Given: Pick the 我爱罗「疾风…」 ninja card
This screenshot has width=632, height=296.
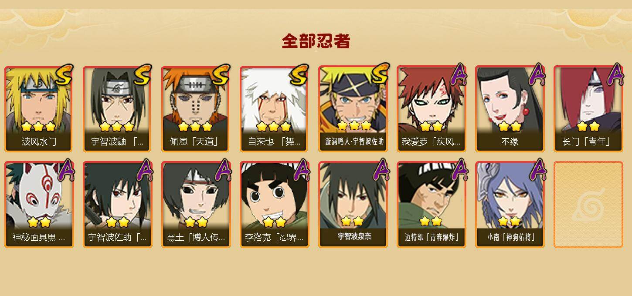Looking at the screenshot, I should point(431,109).
